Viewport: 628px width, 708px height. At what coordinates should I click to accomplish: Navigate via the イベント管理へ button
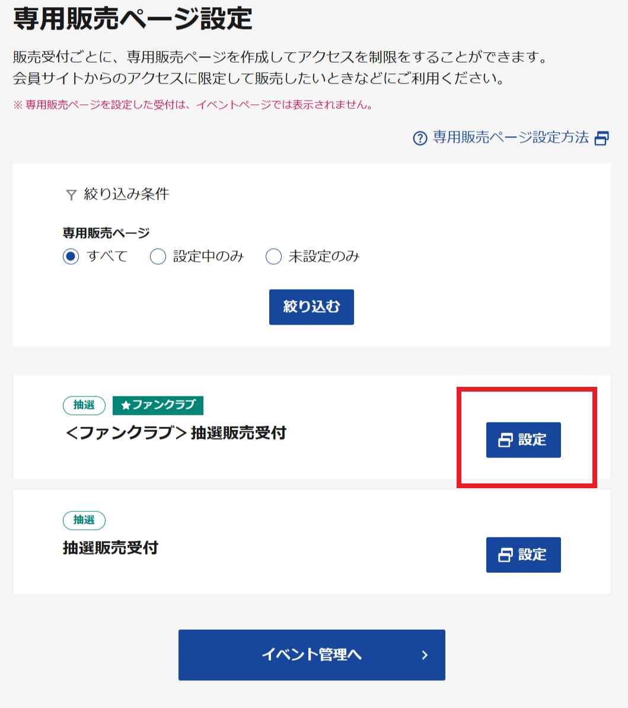coord(311,655)
